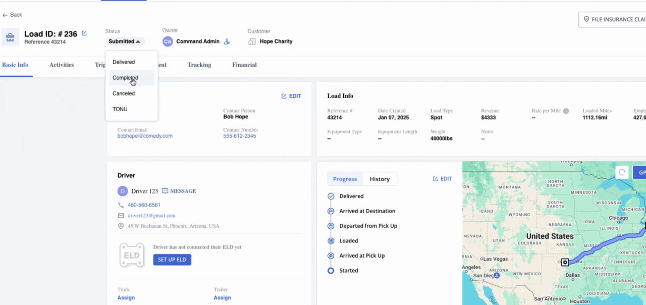
Task: Click the map refresh icon
Action: [622, 172]
